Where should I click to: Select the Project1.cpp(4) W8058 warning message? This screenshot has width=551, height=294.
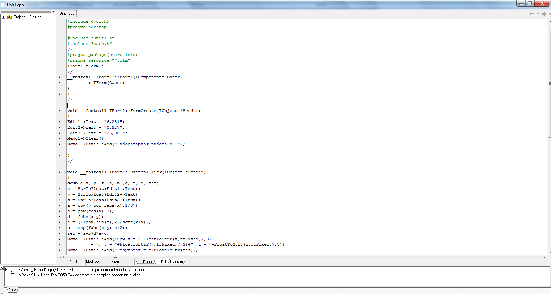point(78,270)
